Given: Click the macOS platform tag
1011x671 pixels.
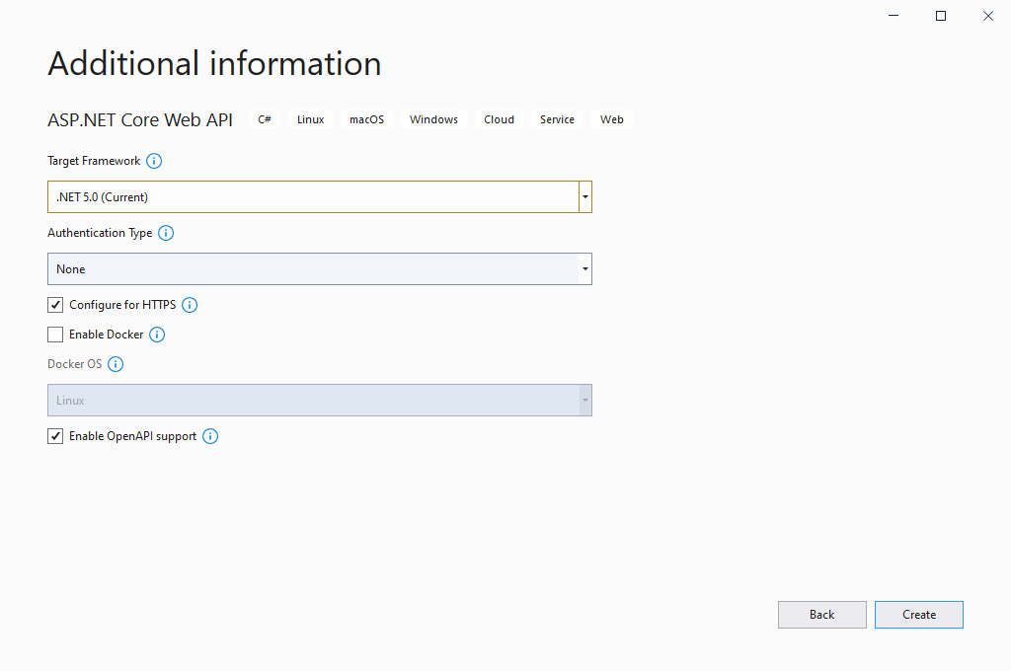Looking at the screenshot, I should (x=366, y=119).
